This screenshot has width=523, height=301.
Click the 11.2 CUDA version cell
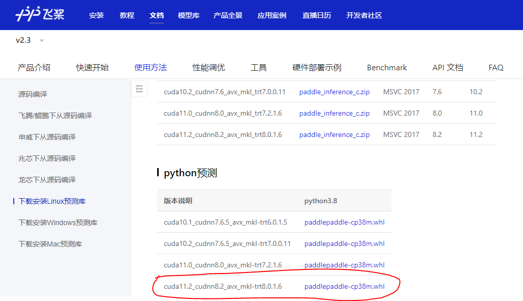pos(476,134)
